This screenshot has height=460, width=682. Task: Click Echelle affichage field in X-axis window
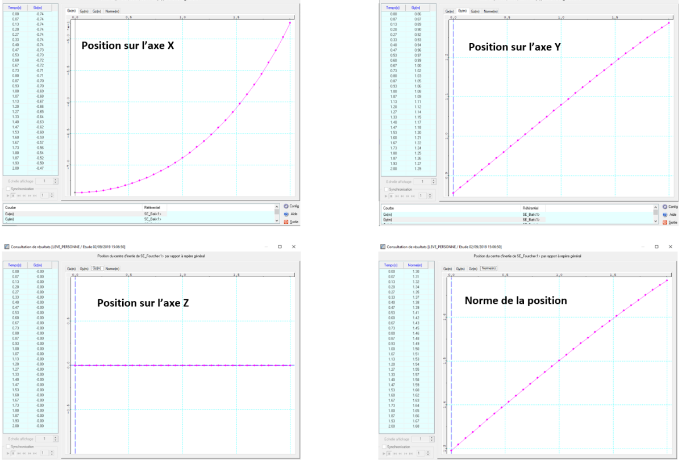pos(44,181)
